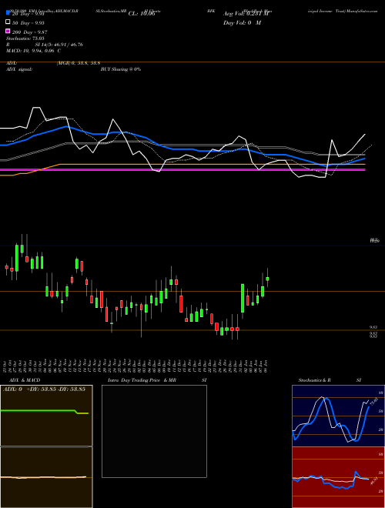Click the blue Stochastics chart panel
The image size is (385, 508).
click(x=338, y=416)
